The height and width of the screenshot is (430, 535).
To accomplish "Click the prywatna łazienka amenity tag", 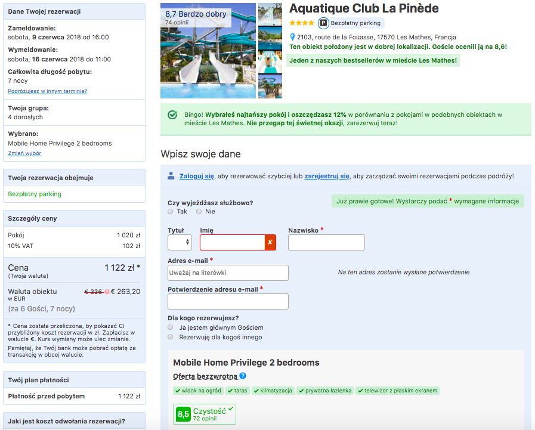I will point(325,391).
